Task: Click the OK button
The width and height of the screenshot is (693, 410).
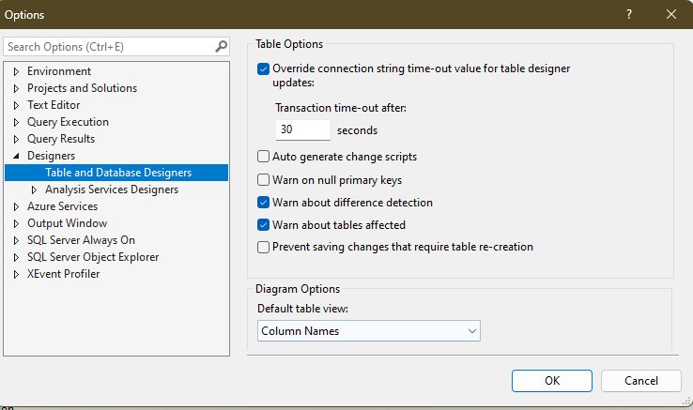Action: pos(552,381)
